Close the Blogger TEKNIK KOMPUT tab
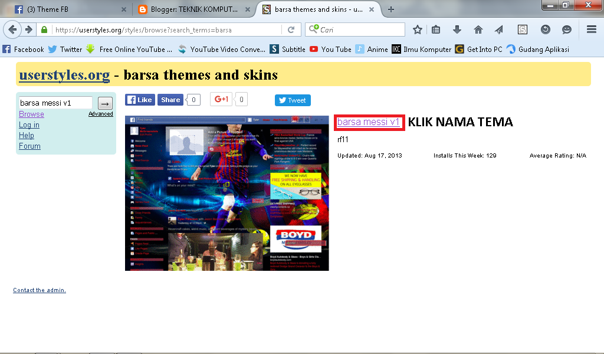 coord(248,9)
